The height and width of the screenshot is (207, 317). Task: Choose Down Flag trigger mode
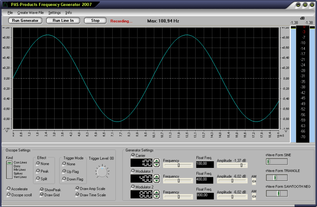coord(64,179)
